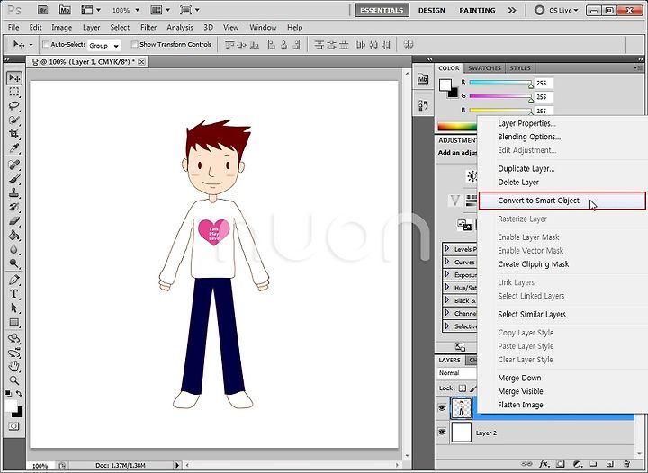Launch Bridge with the Br icon
648x473 pixels.
tap(42, 10)
